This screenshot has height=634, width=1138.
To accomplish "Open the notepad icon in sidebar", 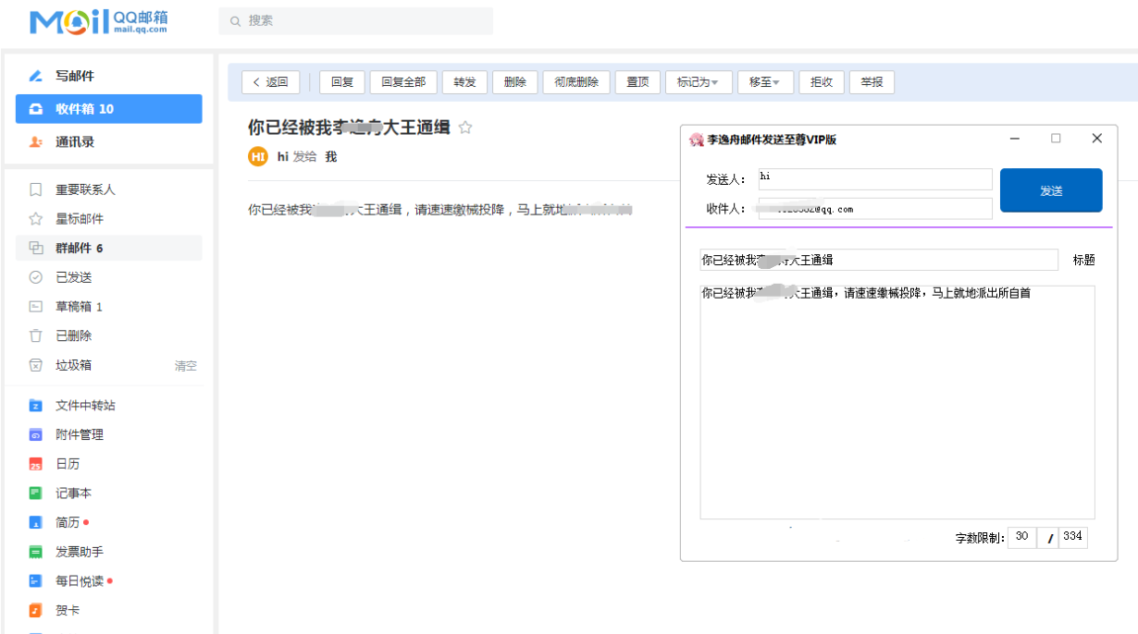I will 36,494.
